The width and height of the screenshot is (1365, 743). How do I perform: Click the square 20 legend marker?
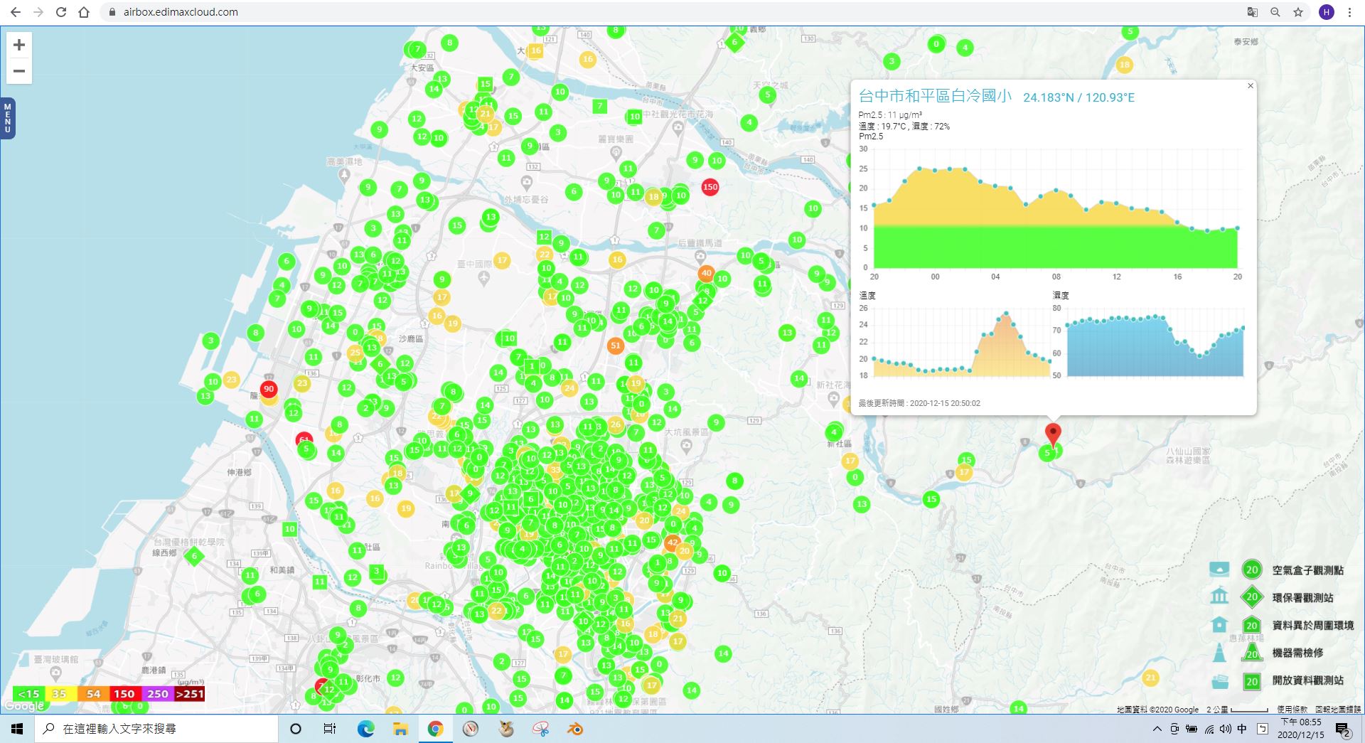point(1251,681)
